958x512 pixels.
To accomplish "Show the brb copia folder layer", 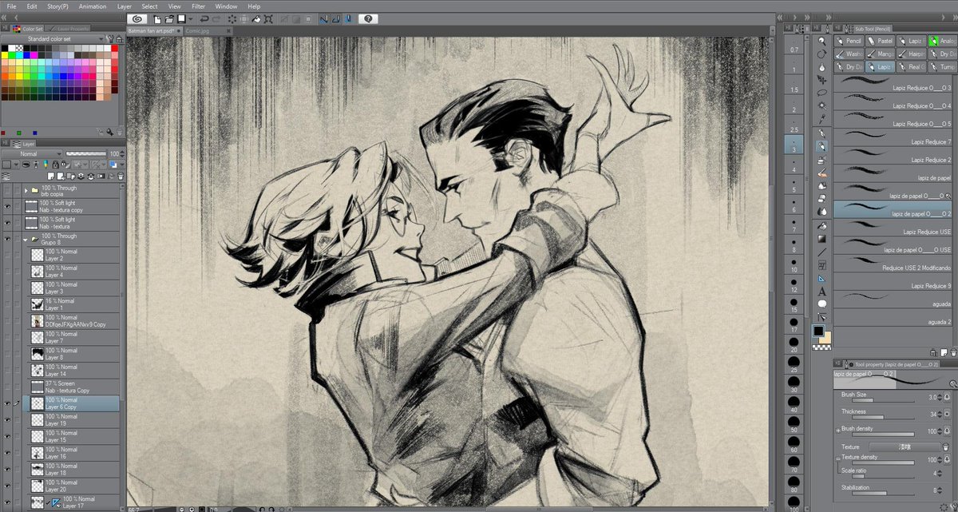I will point(8,190).
